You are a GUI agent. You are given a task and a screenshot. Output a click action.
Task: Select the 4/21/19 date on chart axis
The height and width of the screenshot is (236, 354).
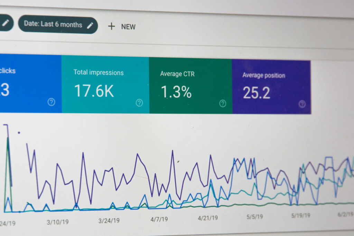pos(208,218)
